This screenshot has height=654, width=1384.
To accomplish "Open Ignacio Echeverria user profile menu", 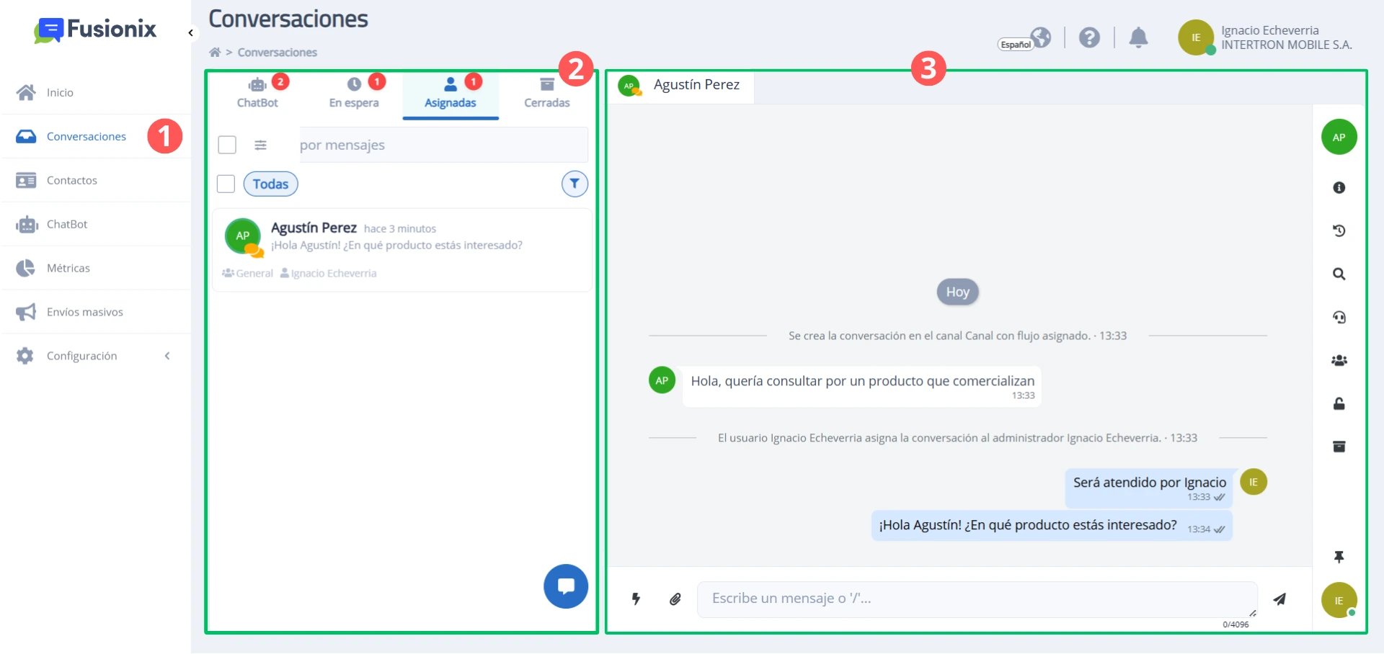I will (1266, 37).
